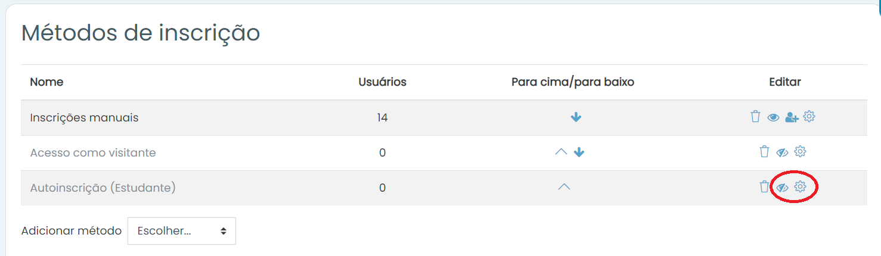The image size is (881, 256).
Task: Delete the Acesso como visitante method
Action: point(764,152)
